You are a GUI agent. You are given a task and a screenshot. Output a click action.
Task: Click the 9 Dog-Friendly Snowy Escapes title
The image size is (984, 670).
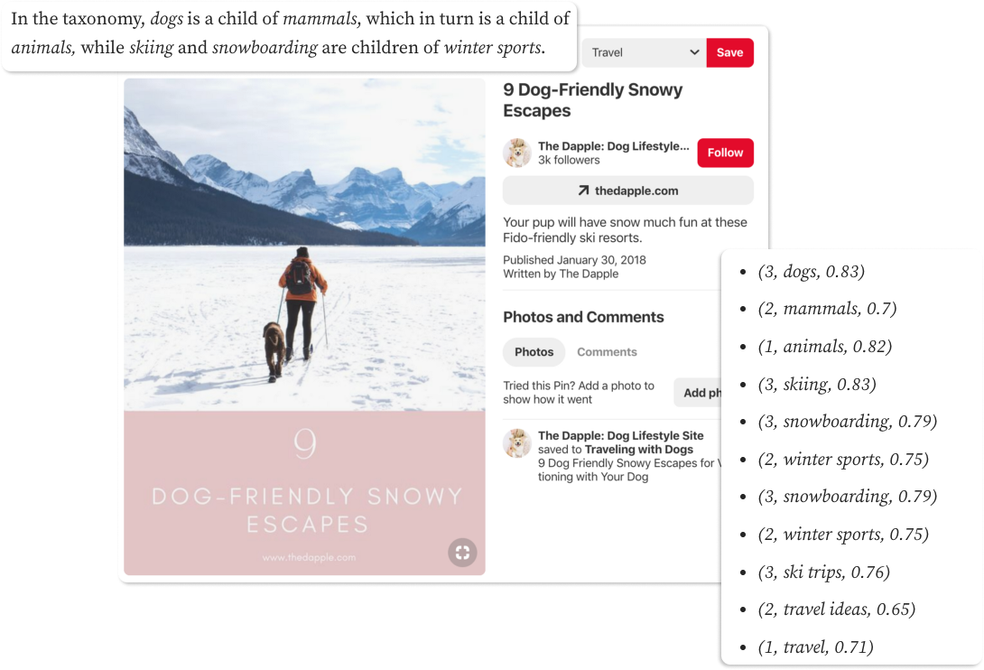point(593,100)
